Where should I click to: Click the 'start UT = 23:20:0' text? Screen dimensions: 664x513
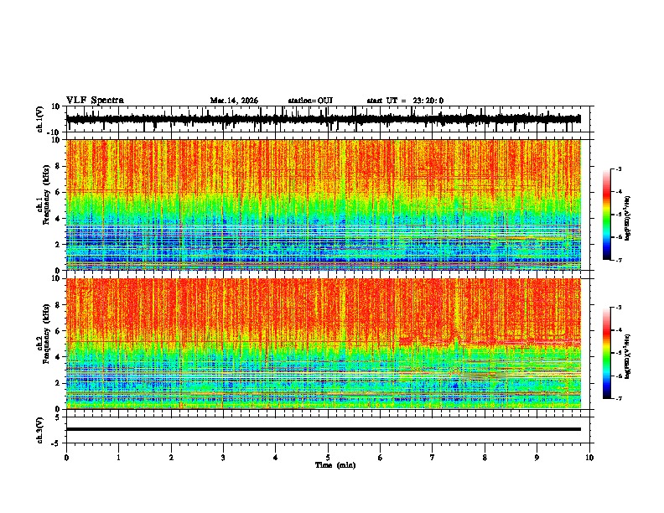[405, 101]
